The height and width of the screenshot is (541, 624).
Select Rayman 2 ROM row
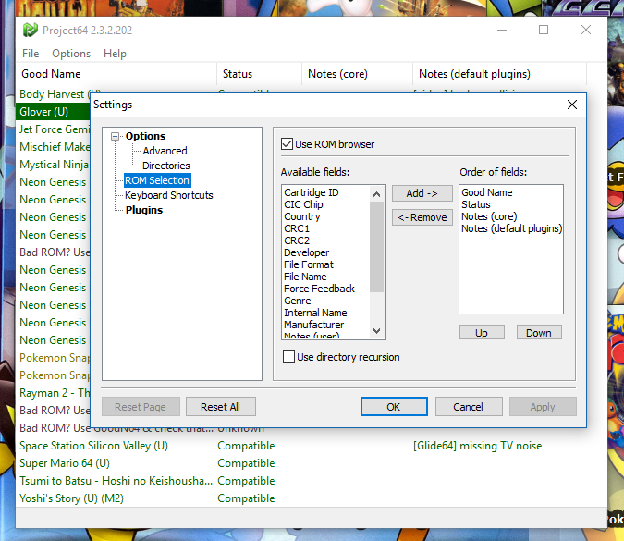pos(55,392)
